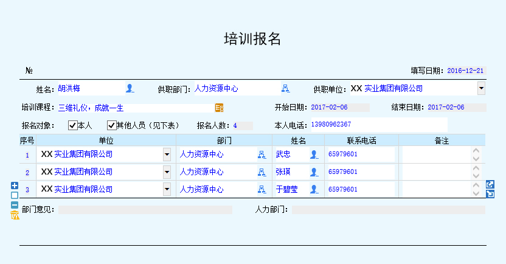The height and width of the screenshot is (264, 506).
Task: Click the blue plus add-row icon
Action: tap(15, 186)
